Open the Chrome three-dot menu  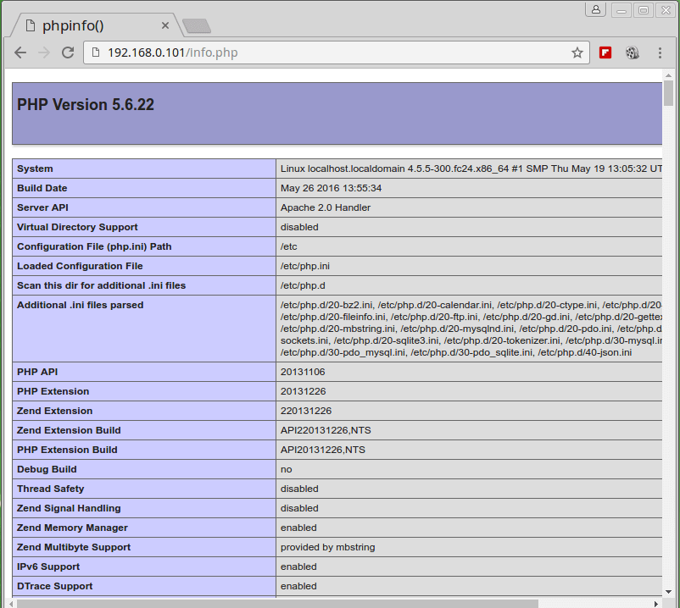point(660,53)
